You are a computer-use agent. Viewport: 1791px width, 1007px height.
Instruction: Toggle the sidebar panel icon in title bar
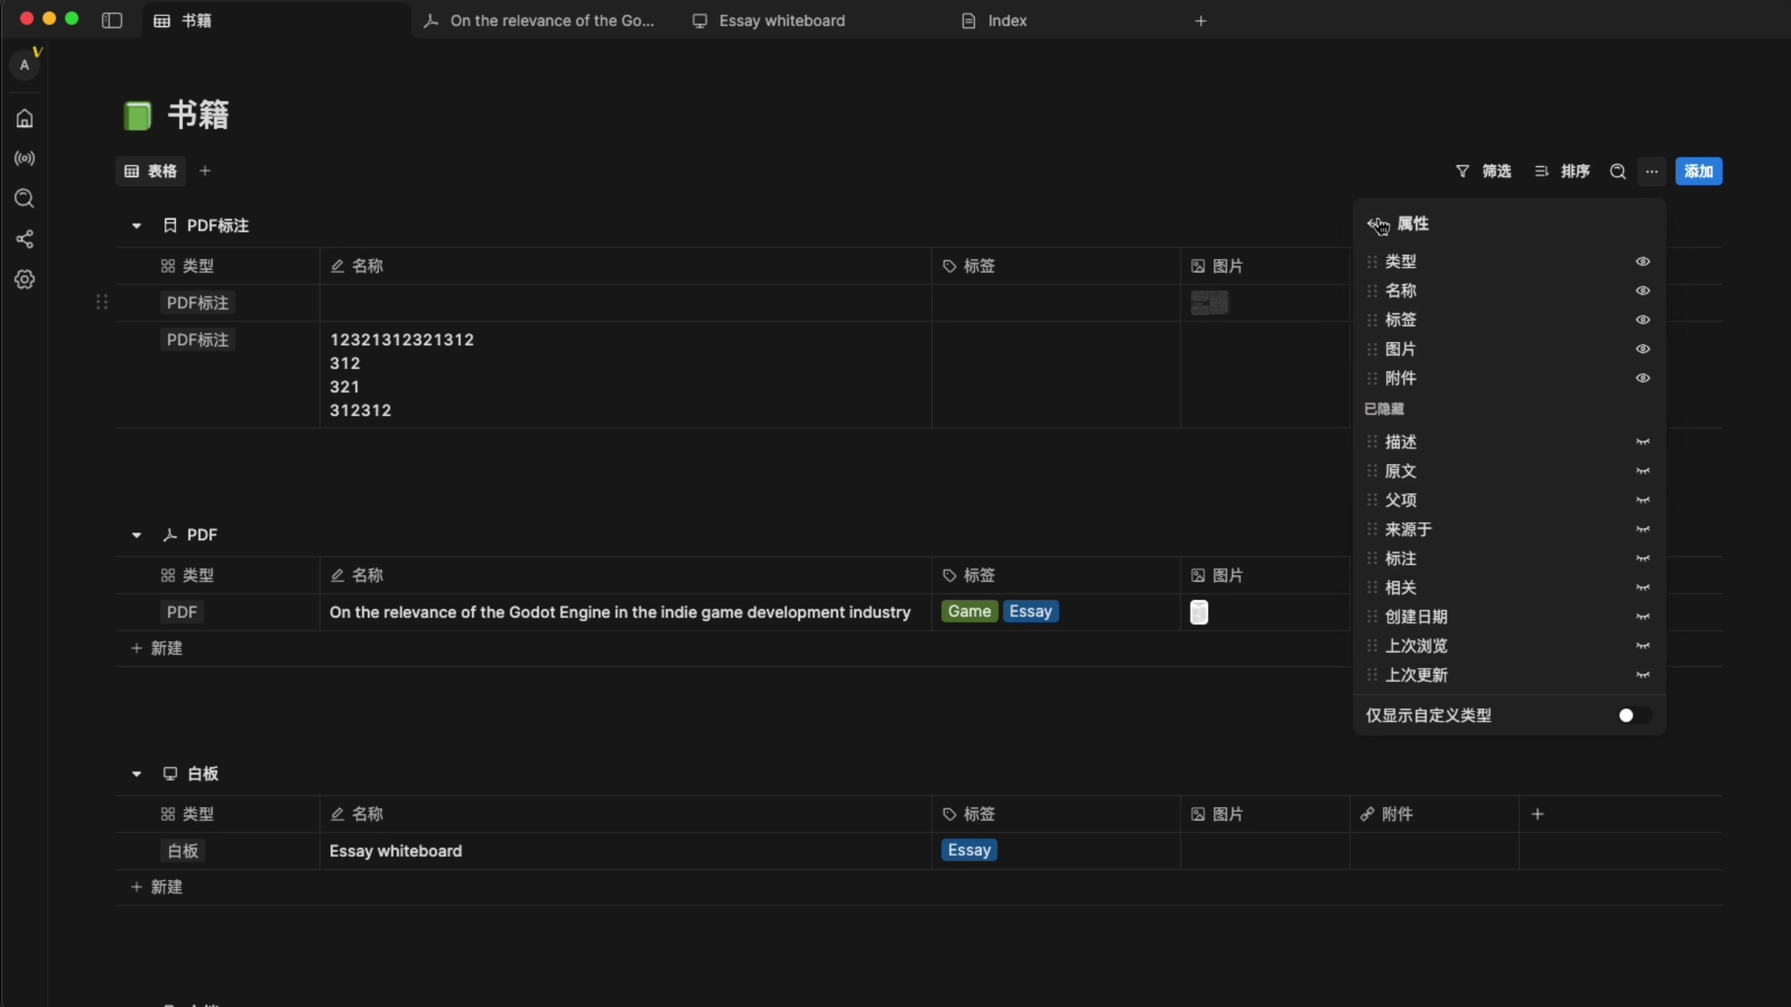pos(112,21)
